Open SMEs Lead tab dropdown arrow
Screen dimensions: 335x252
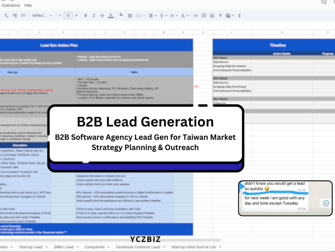(x=77, y=247)
